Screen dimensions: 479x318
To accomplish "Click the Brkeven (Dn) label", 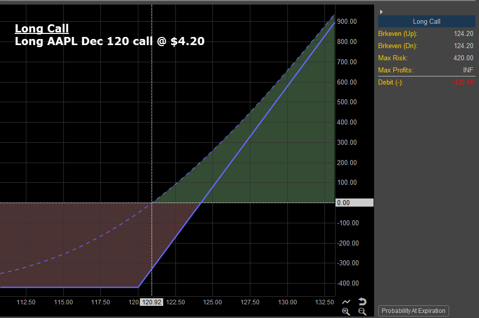I will click(x=397, y=46).
